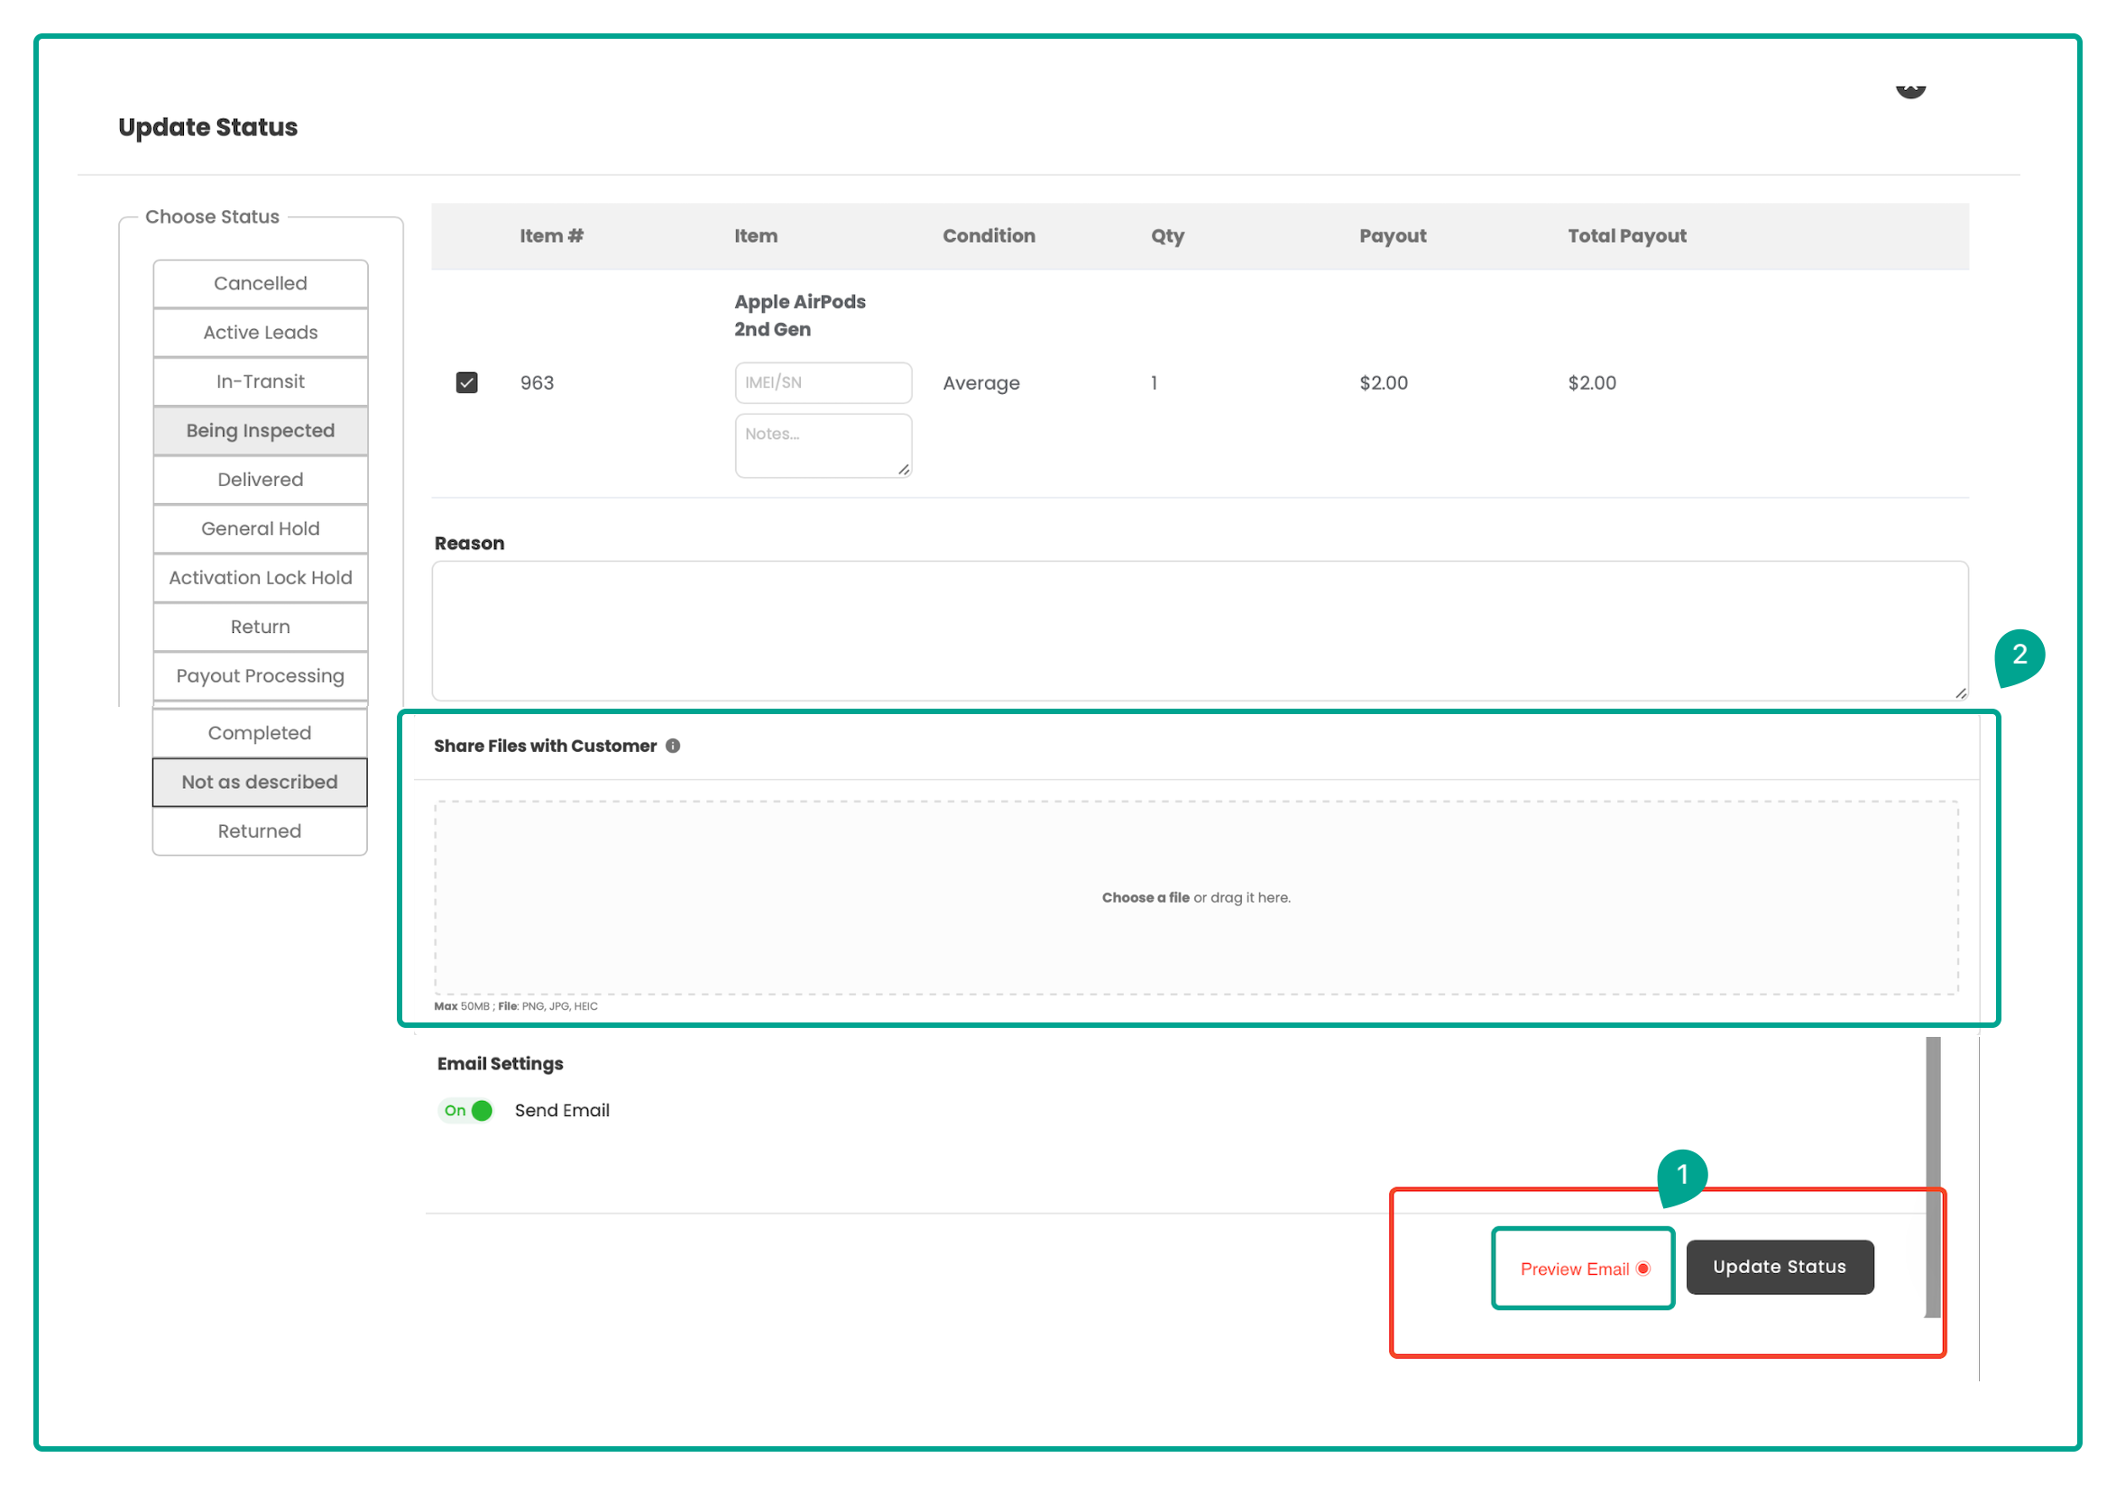This screenshot has width=2116, height=1485.
Task: Click the Item # column header
Action: pos(551,236)
